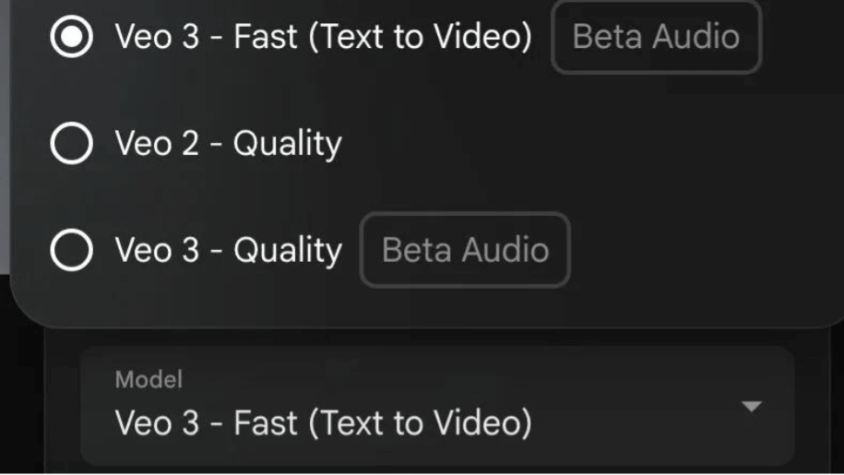
Task: Click the selected model value below Model
Action: pyautogui.click(x=323, y=423)
